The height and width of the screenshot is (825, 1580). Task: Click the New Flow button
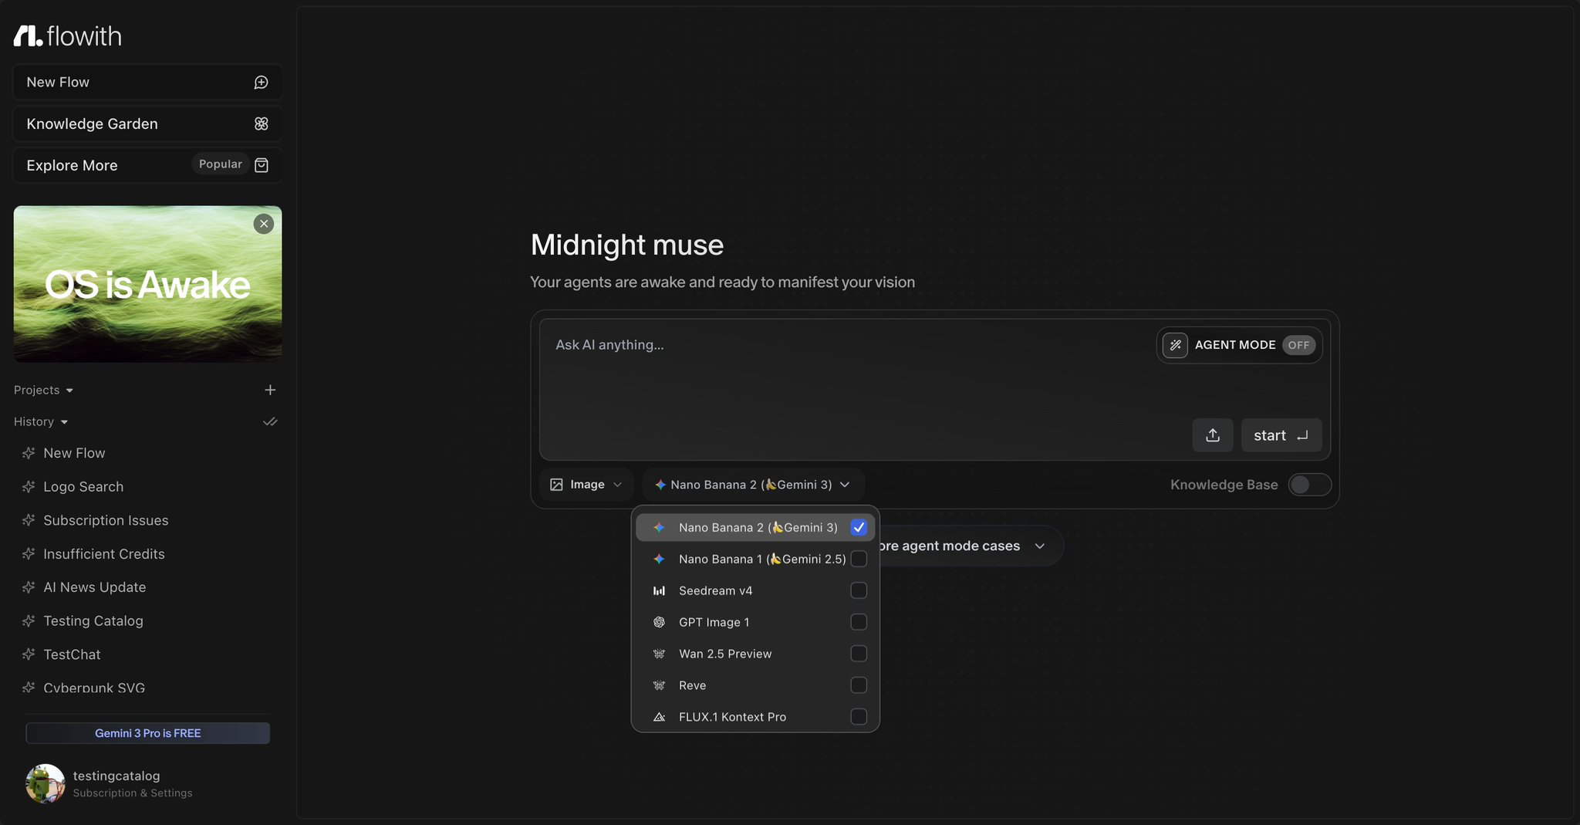(147, 83)
